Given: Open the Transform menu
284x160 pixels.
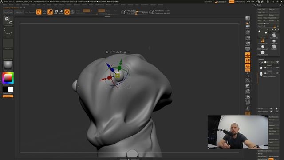Looking at the screenshot, I should pos(145,5).
